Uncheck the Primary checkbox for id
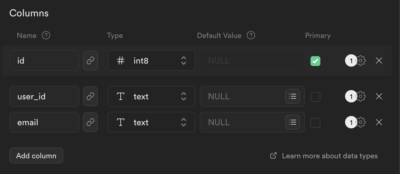This screenshot has width=400, height=174. (315, 61)
